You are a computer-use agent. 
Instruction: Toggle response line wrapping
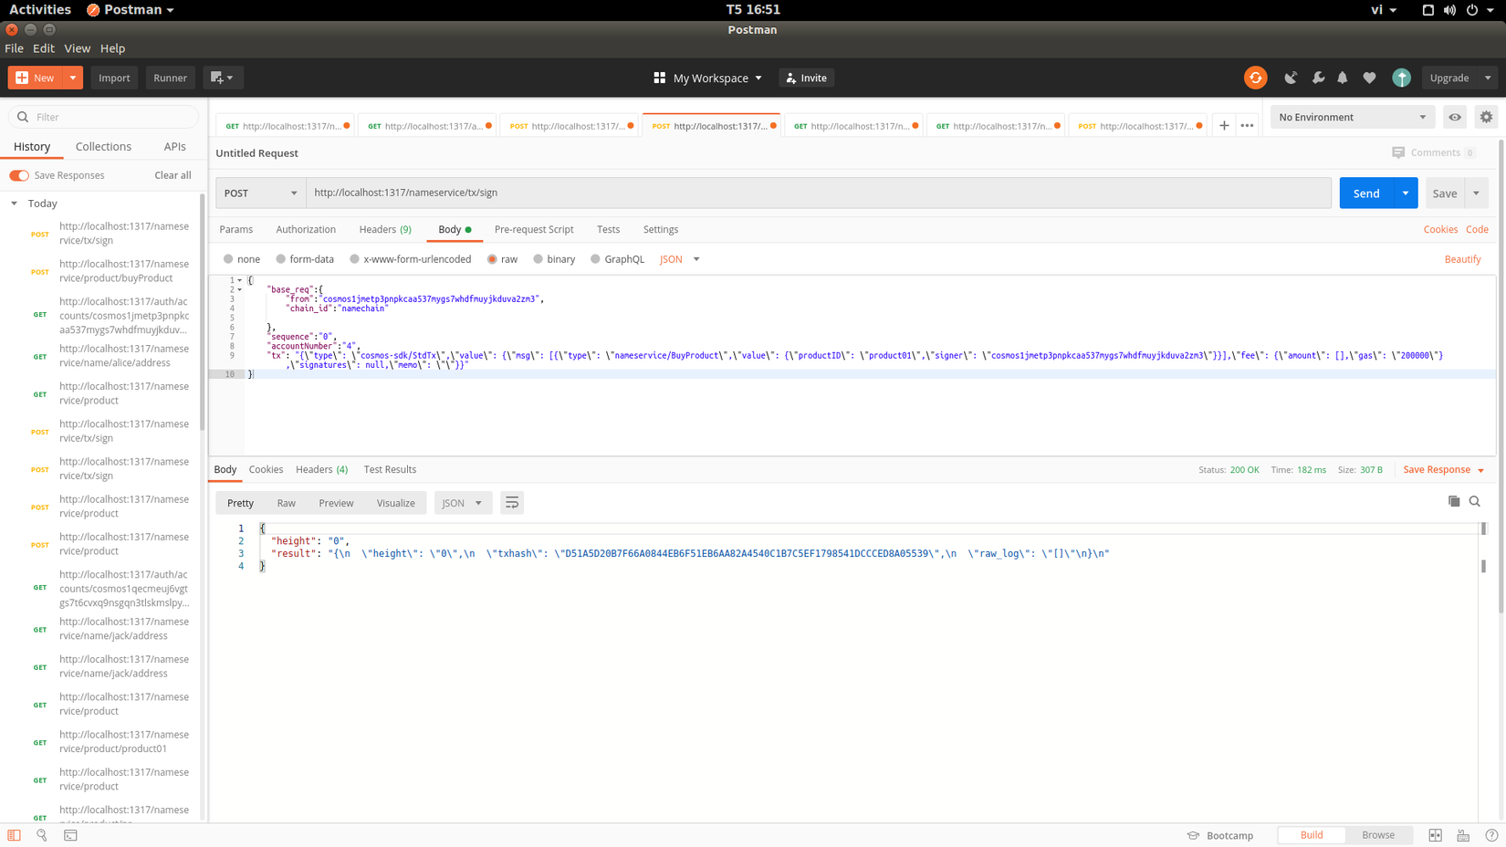(512, 503)
